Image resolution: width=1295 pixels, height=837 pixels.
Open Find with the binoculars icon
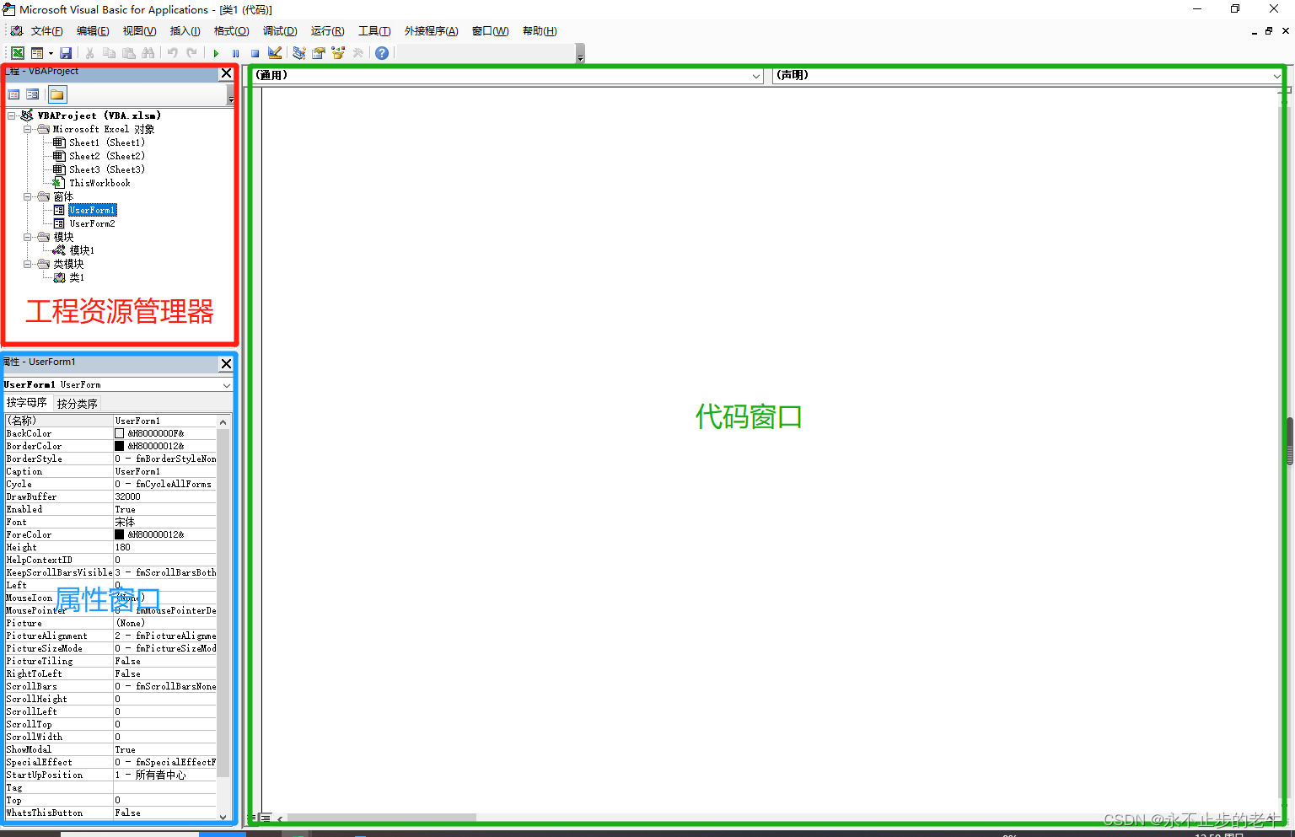coord(148,53)
